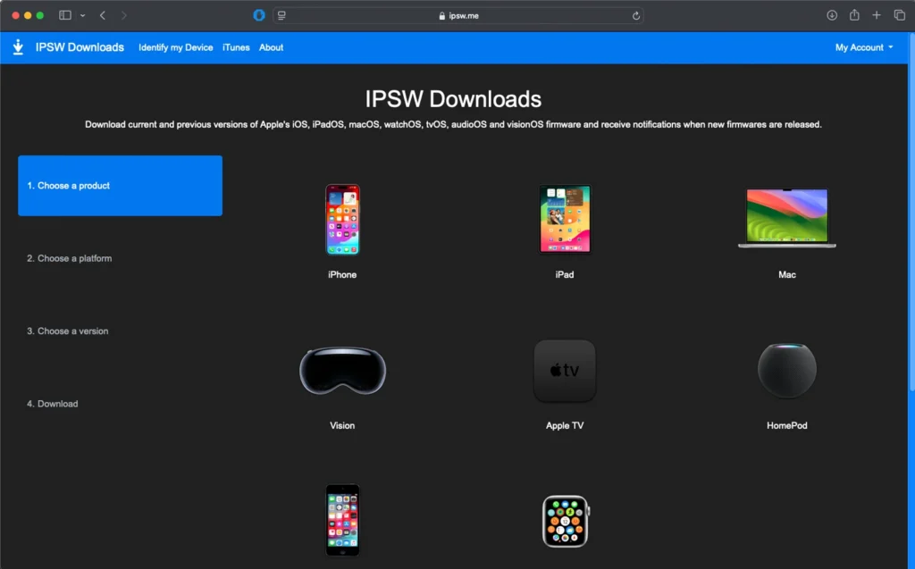The image size is (915, 569).
Task: Click the Share icon in Safari toolbar
Action: (x=853, y=15)
